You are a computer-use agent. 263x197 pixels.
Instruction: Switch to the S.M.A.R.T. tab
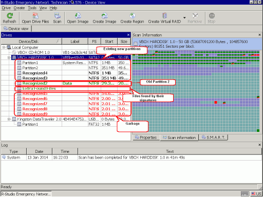(213, 137)
